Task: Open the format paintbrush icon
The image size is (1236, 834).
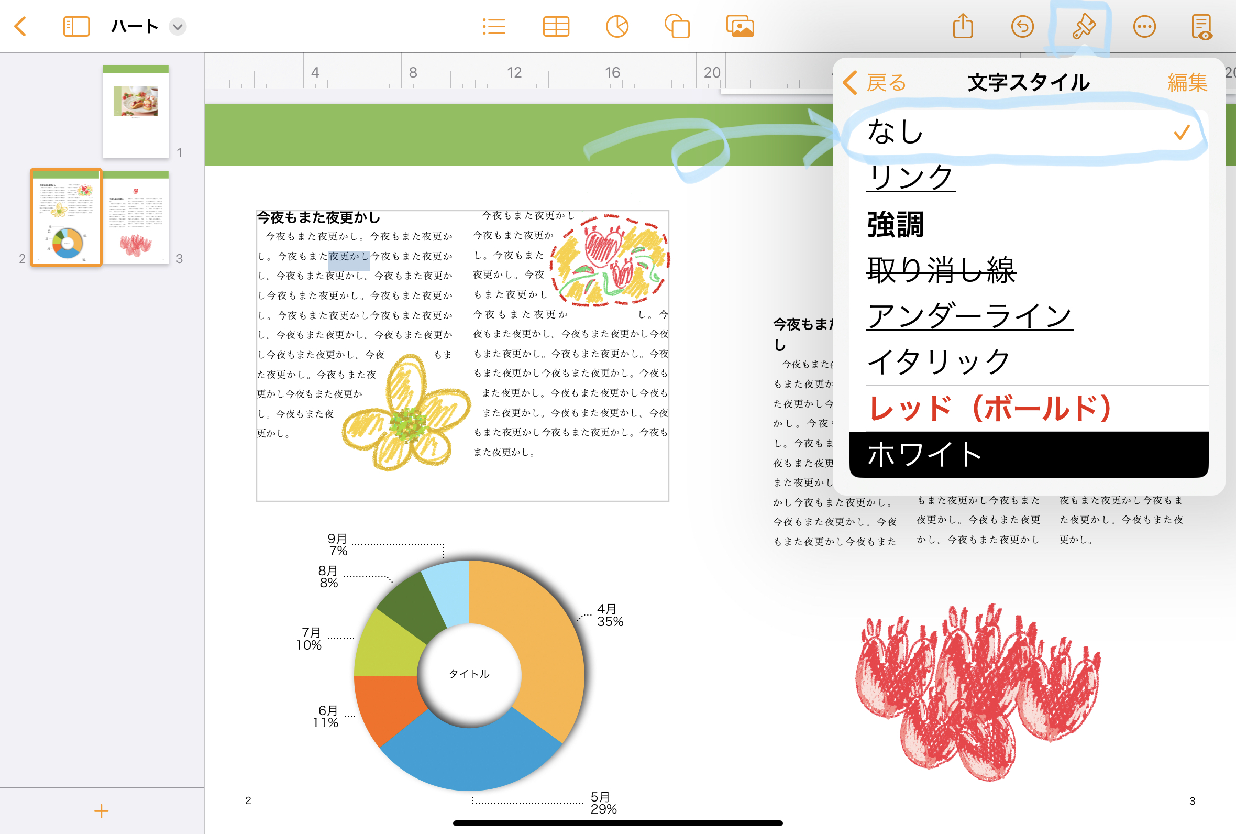Action: click(1083, 26)
